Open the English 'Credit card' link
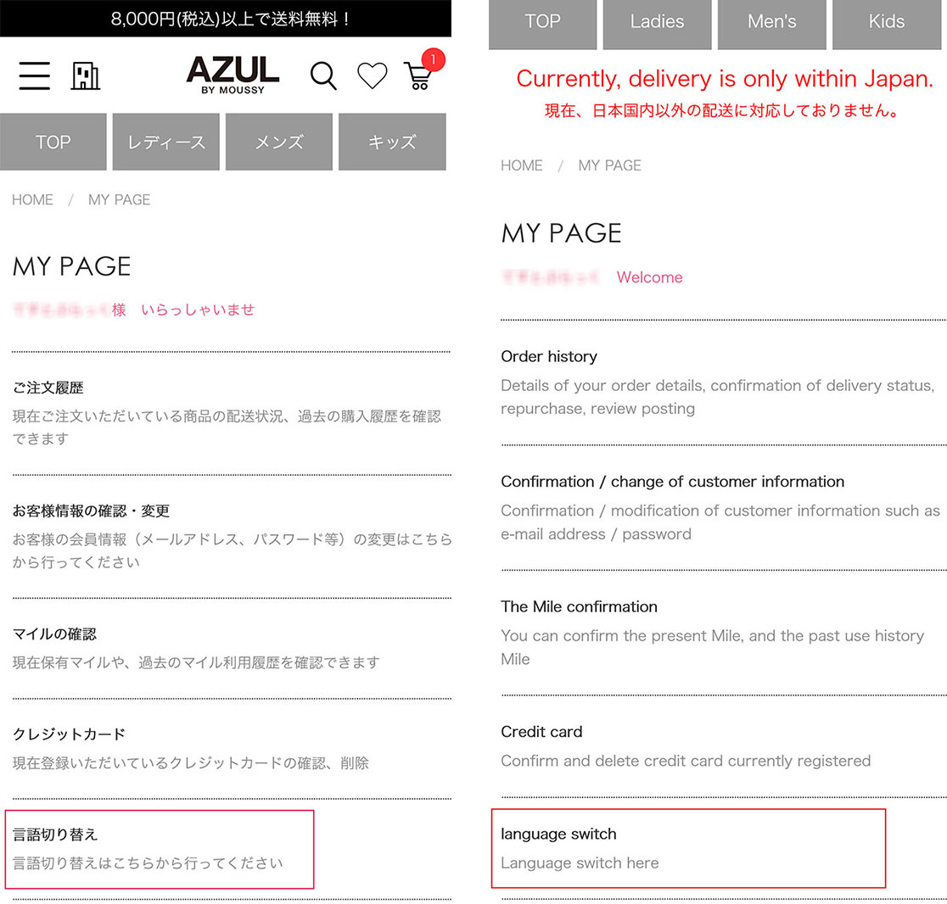Image resolution: width=947 pixels, height=904 pixels. point(541,732)
